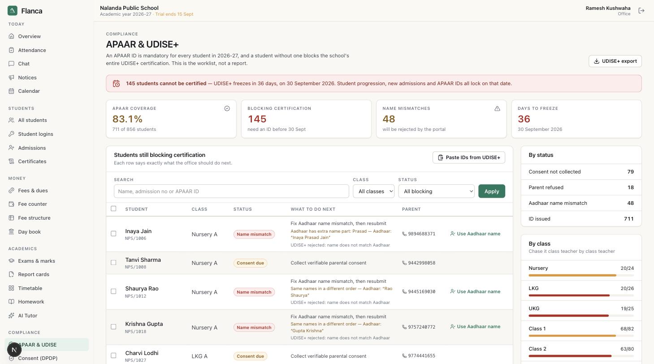Viewport: 654px width, 364px height.
Task: Click Consent due badge for Tanvi Sharma
Action: click(250, 263)
